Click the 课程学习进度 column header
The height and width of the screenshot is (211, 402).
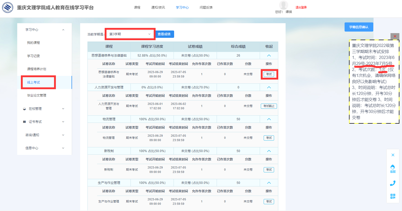[x=152, y=47]
